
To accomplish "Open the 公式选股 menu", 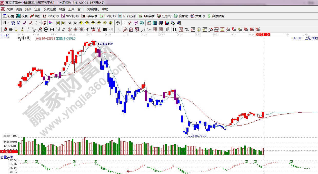I will (49, 9).
